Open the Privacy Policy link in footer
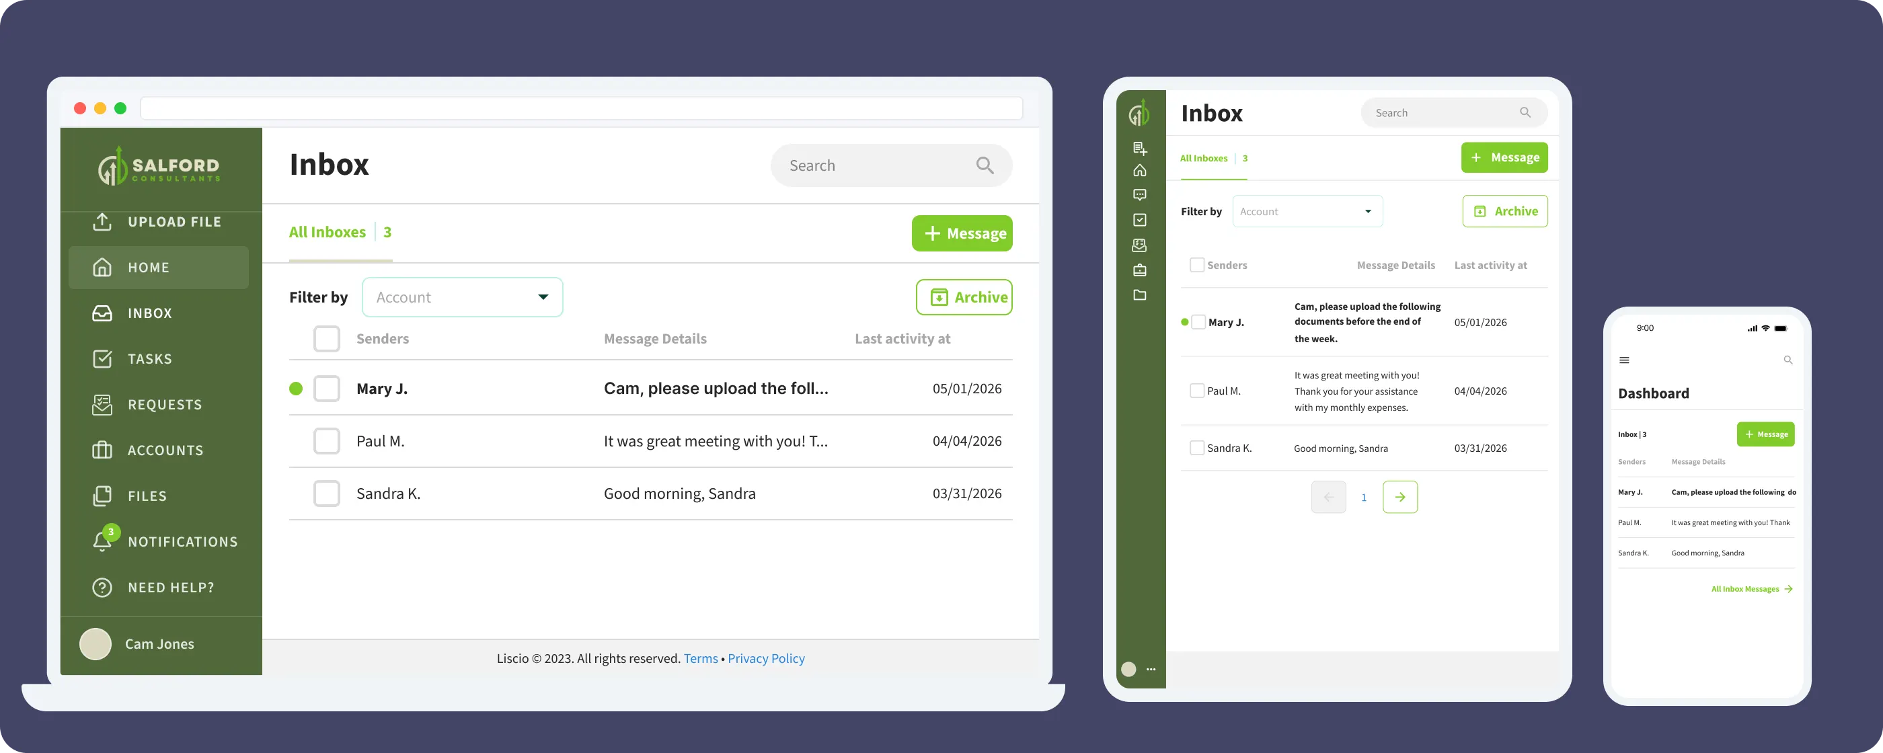The image size is (1883, 753). 766,658
